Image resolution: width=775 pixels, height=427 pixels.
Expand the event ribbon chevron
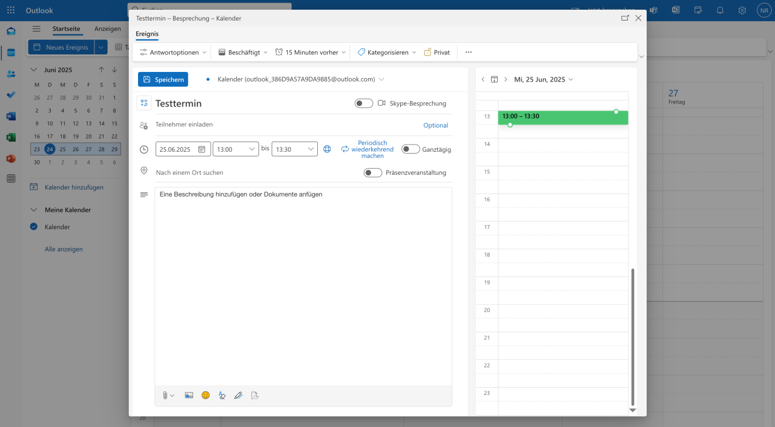[x=642, y=57]
